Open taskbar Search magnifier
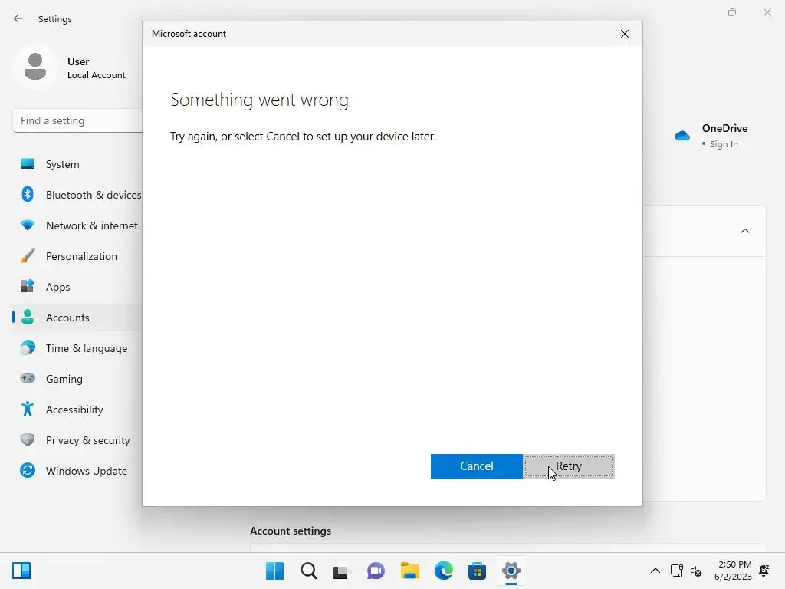Image resolution: width=785 pixels, height=589 pixels. (309, 571)
